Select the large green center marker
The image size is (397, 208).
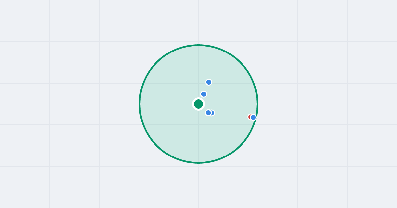[198, 104]
